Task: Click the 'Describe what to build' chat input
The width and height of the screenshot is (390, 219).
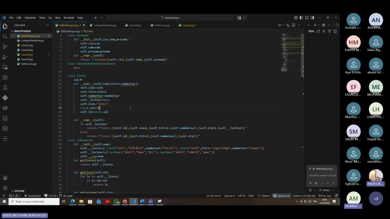Action: point(322,176)
